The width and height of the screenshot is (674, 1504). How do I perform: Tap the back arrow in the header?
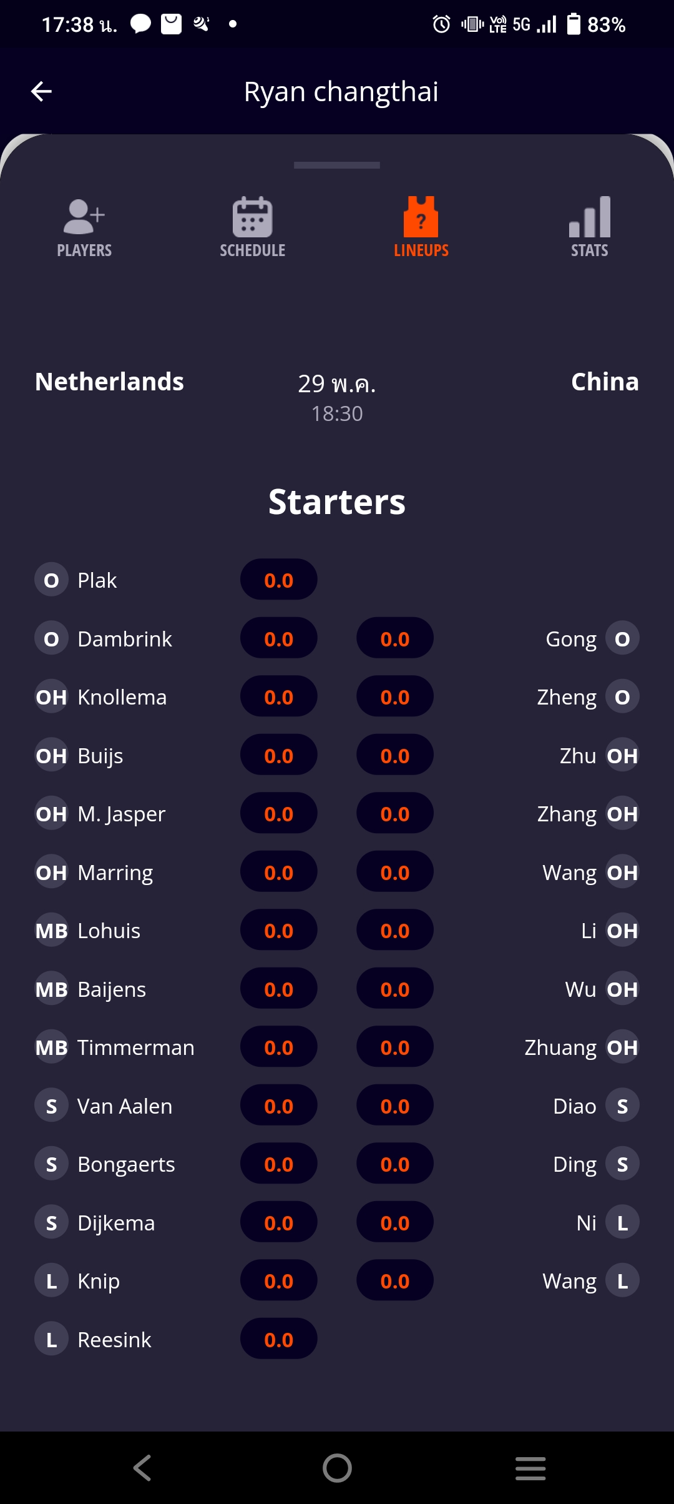tap(41, 92)
